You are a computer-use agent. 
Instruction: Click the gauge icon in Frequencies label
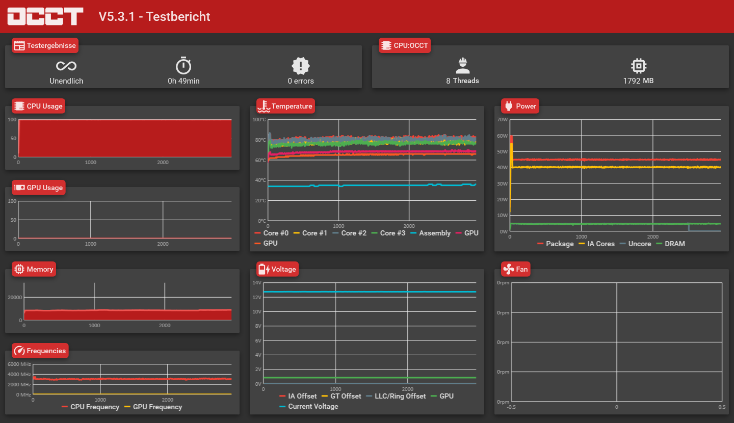[19, 351]
